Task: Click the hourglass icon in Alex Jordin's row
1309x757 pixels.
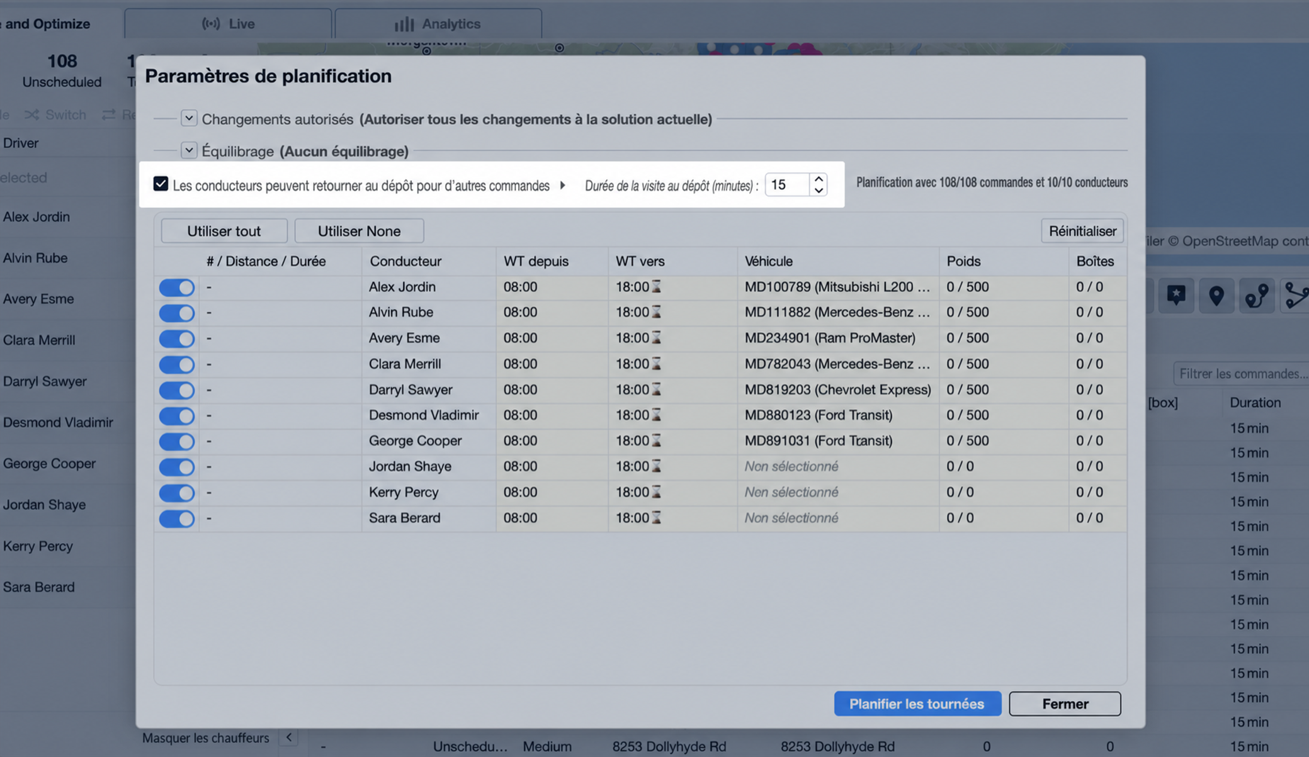Action: 656,287
